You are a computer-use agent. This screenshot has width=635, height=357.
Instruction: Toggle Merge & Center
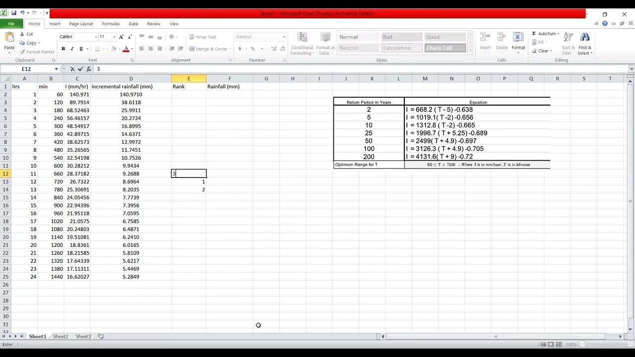coord(208,49)
